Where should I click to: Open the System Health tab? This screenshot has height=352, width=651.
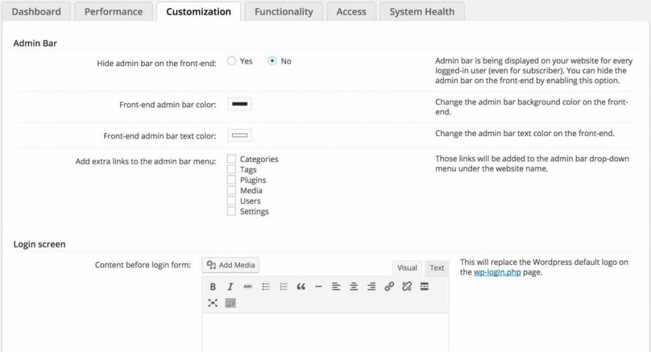[421, 11]
